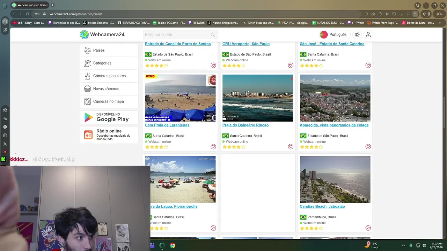Rate Praia do Balneário Rincão with its fifth star
Screen dimensions: 447x251
(x=243, y=147)
